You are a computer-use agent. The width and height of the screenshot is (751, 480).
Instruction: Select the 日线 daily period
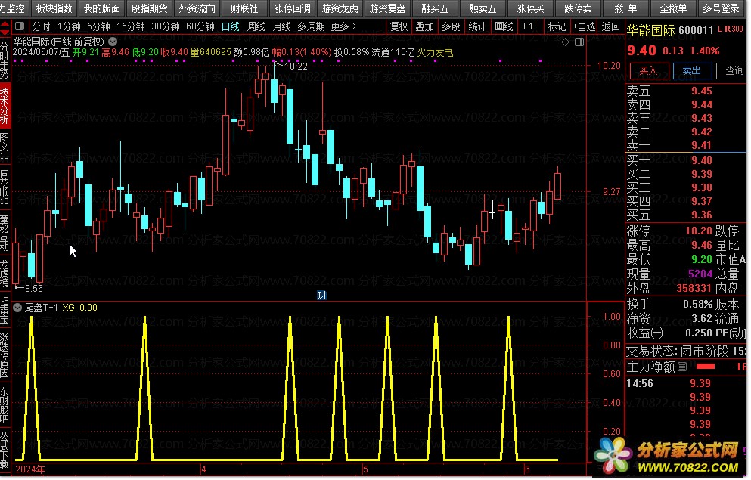(x=231, y=26)
